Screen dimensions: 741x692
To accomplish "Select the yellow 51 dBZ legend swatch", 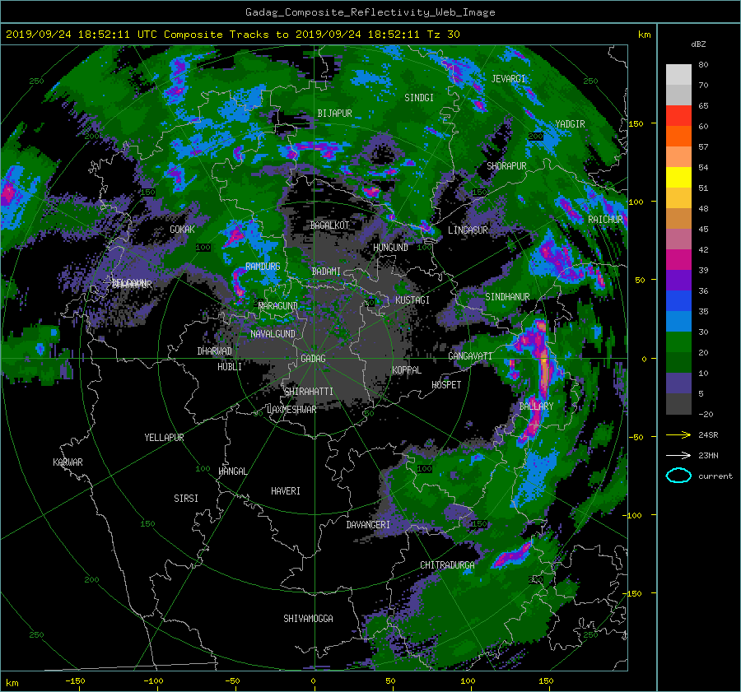I will click(x=678, y=177).
